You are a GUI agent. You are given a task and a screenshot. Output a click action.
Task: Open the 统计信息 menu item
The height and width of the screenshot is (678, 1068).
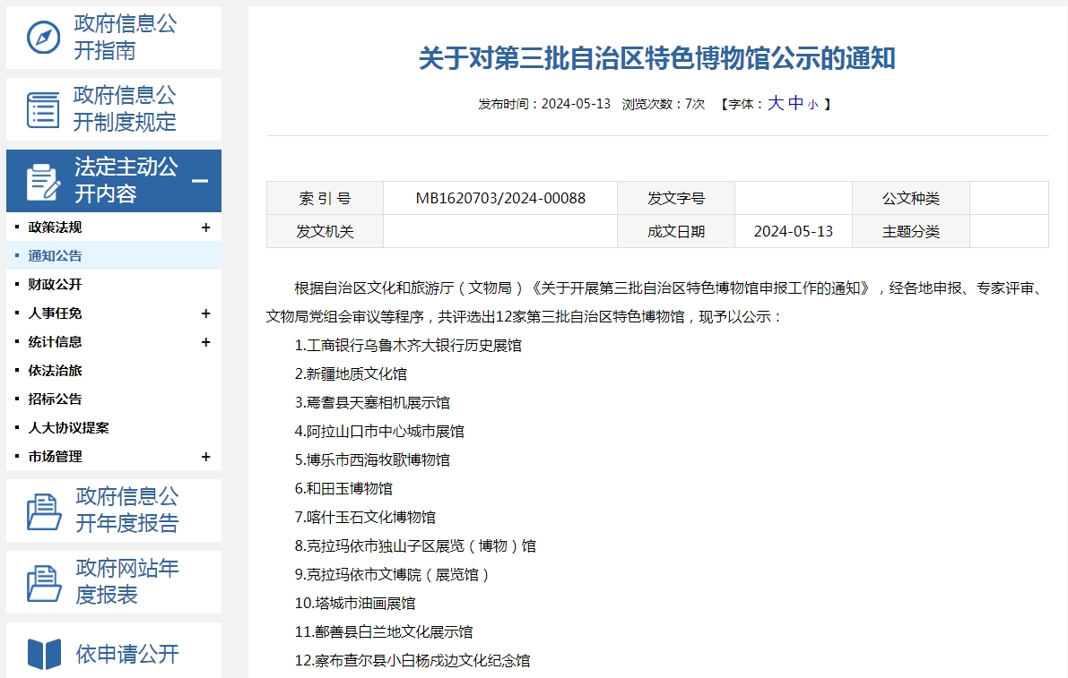pyautogui.click(x=55, y=342)
